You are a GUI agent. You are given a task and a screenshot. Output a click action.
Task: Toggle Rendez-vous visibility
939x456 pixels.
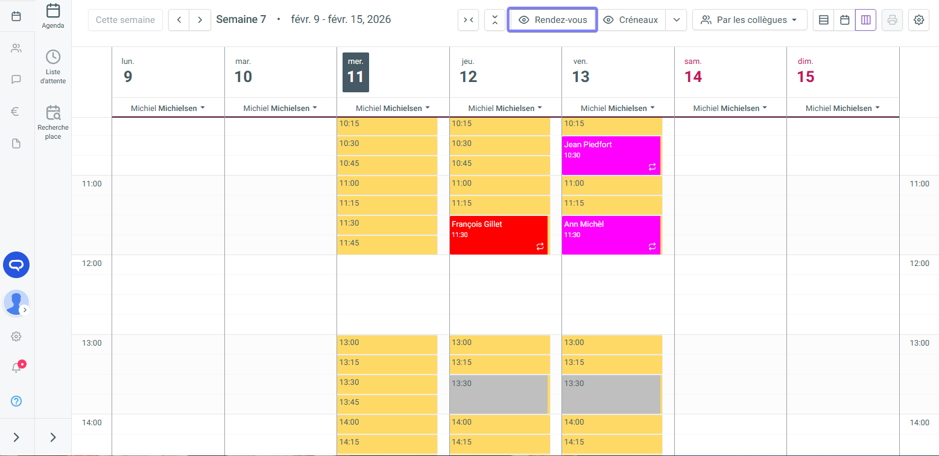click(552, 20)
